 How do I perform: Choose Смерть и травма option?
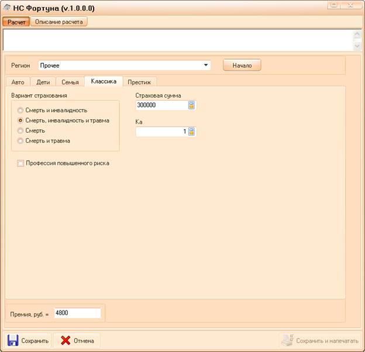[x=21, y=140]
